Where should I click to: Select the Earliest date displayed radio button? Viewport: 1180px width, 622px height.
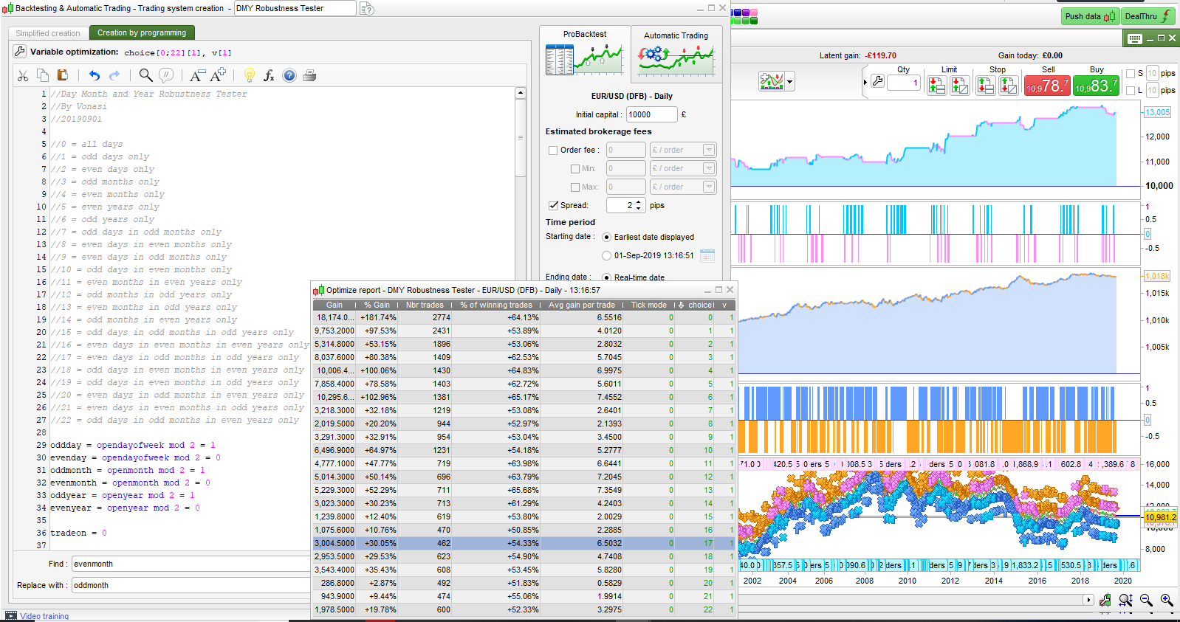point(606,238)
